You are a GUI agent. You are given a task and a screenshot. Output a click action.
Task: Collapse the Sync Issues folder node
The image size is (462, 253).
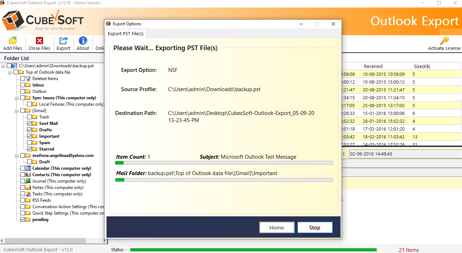click(x=17, y=98)
